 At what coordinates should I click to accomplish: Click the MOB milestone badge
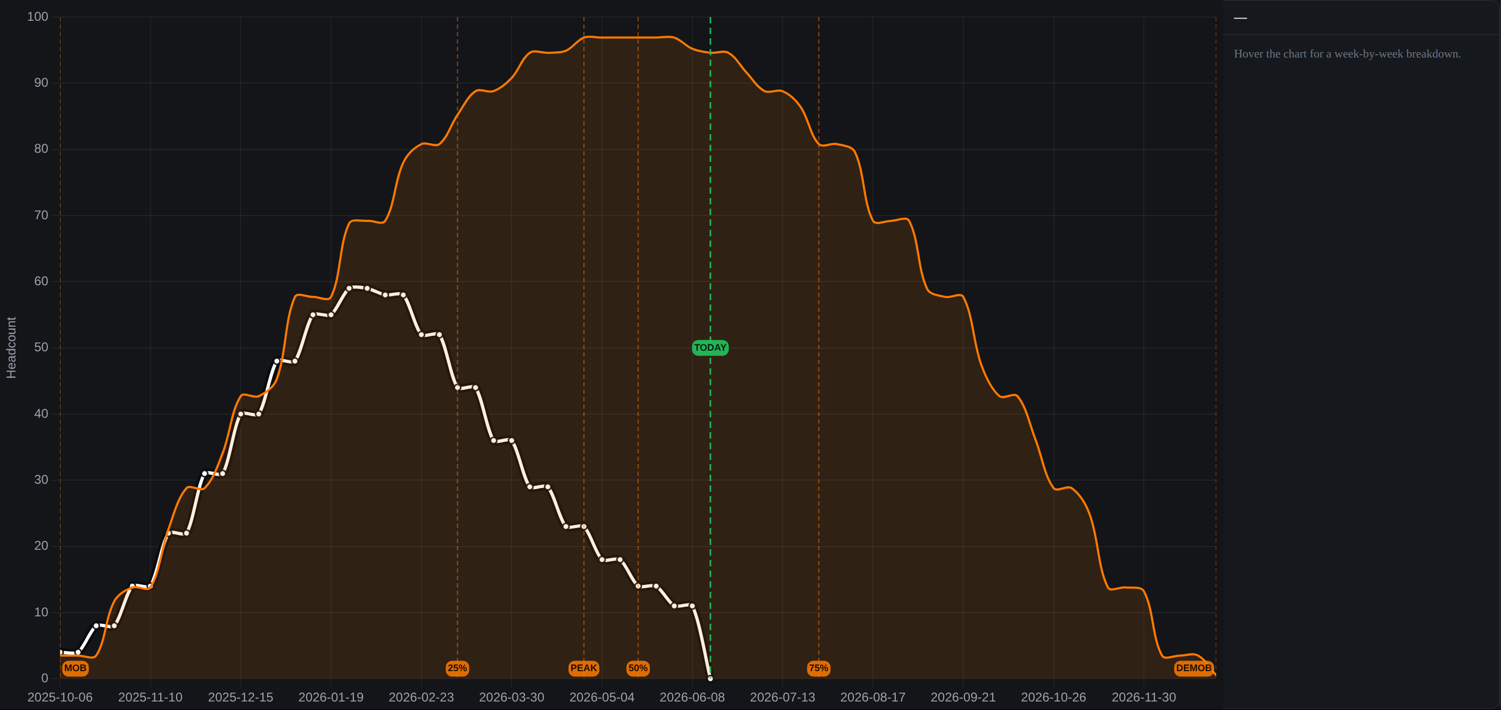pos(75,668)
